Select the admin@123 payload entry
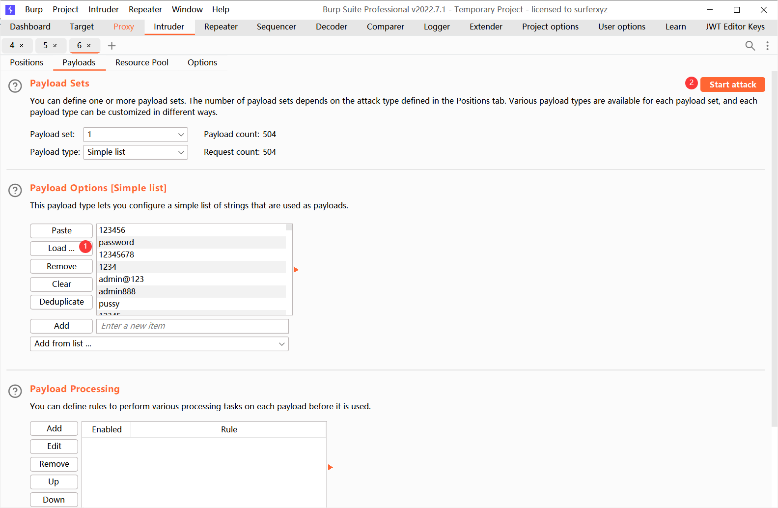The width and height of the screenshot is (778, 508). click(x=192, y=280)
